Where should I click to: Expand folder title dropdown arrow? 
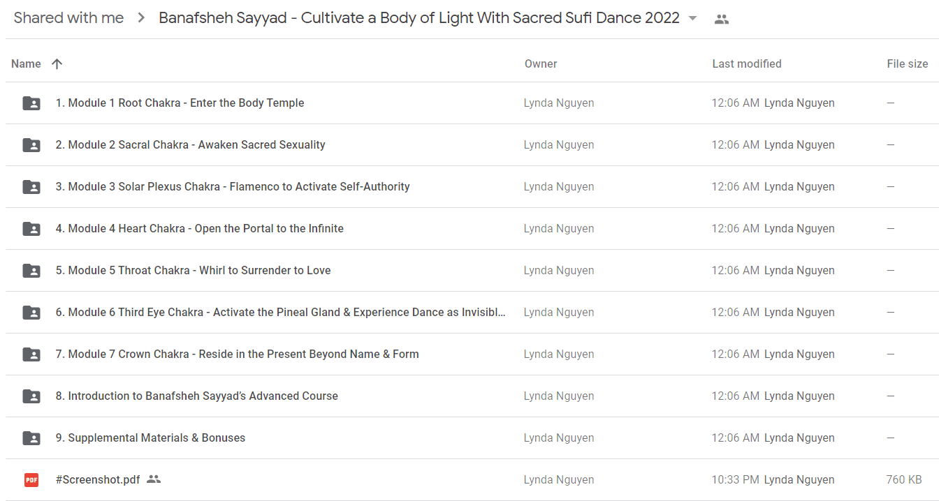pos(692,19)
